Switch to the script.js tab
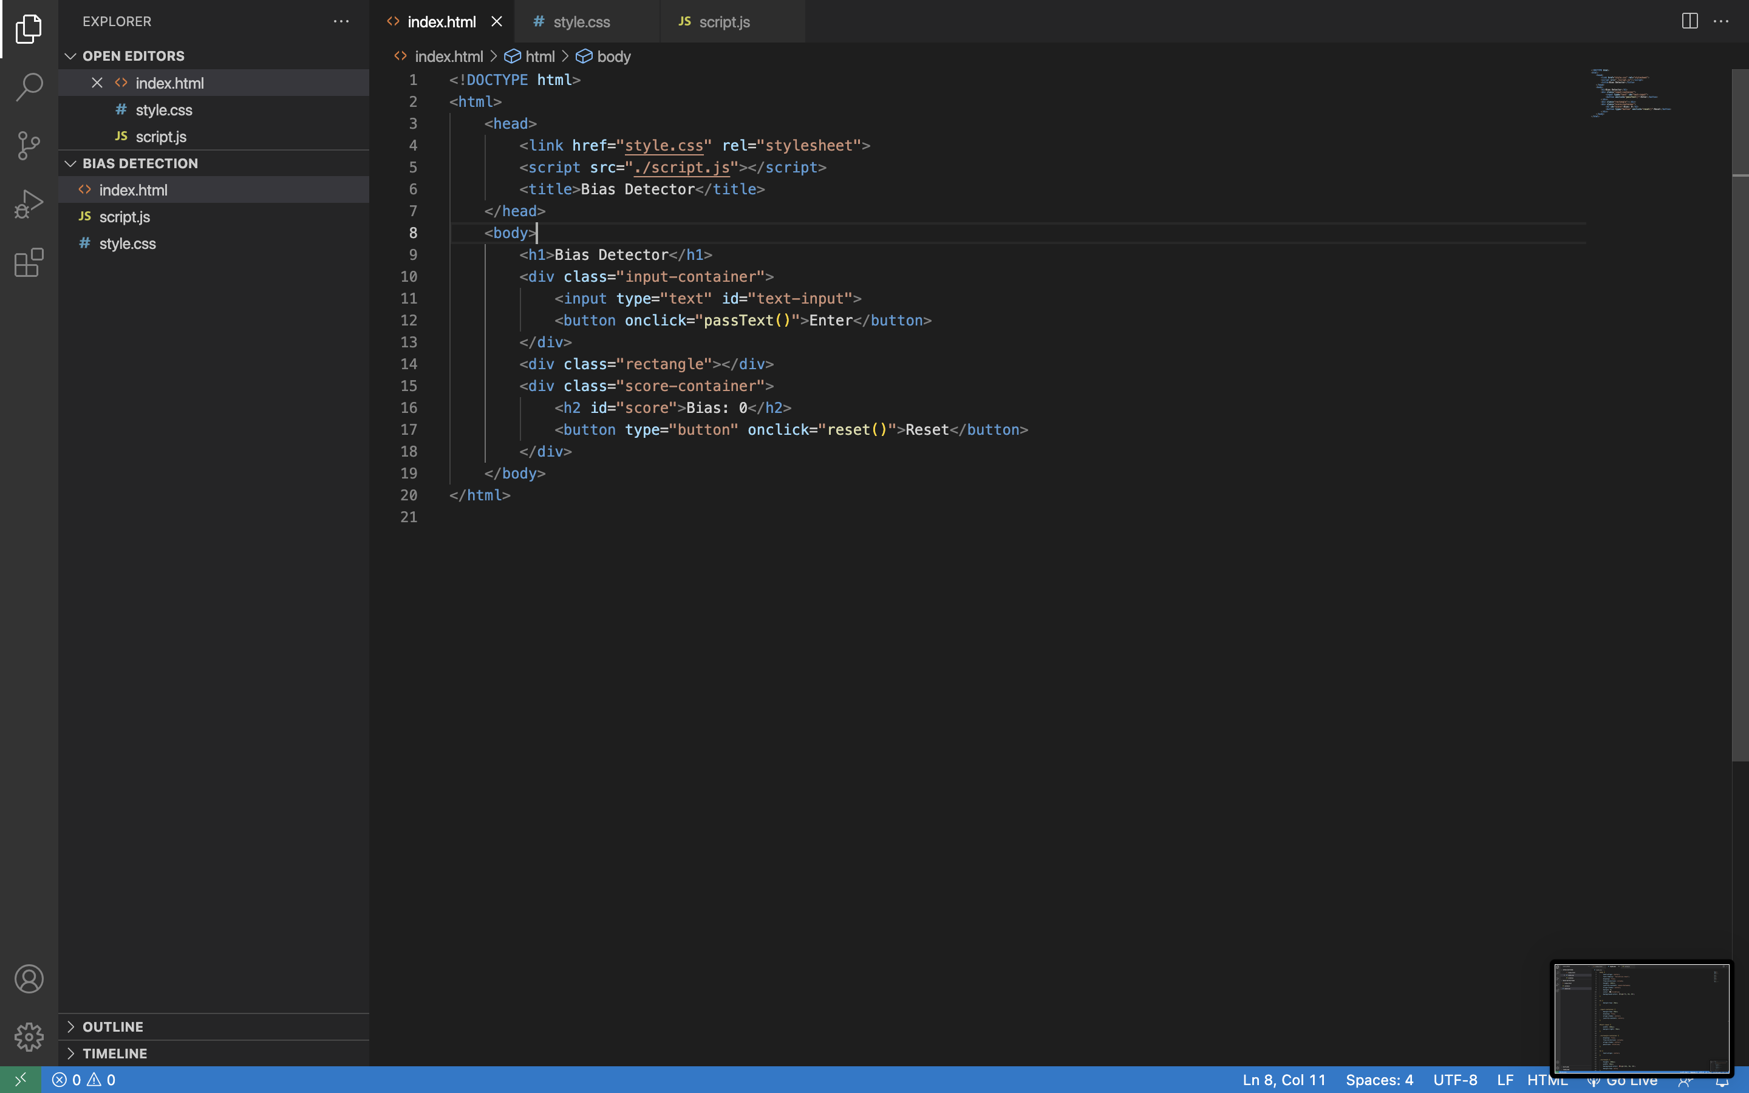The image size is (1749, 1093). pos(724,22)
